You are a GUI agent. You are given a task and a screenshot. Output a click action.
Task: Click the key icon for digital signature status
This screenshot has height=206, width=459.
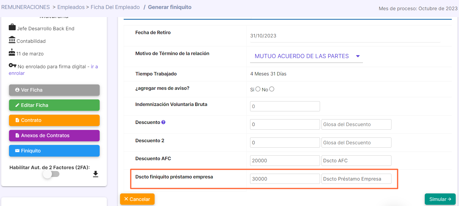pos(12,65)
